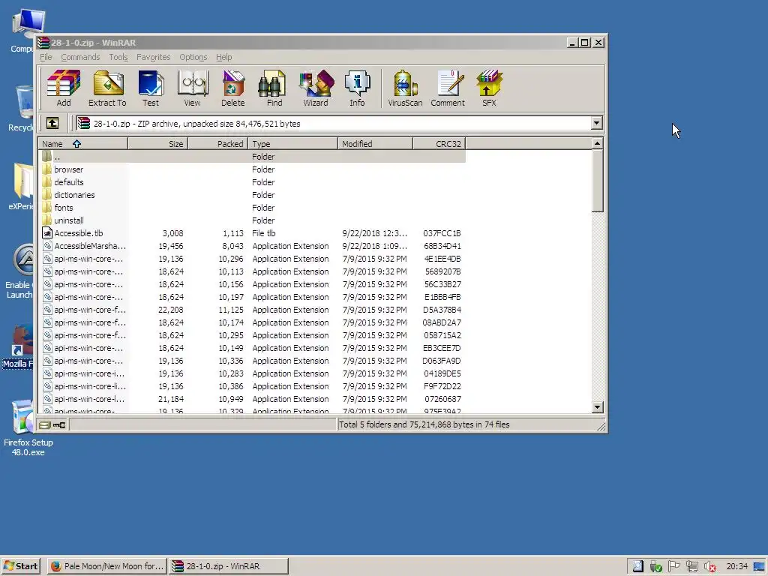Viewport: 768px width, 576px height.
Task: Click the Start button
Action: pos(20,566)
